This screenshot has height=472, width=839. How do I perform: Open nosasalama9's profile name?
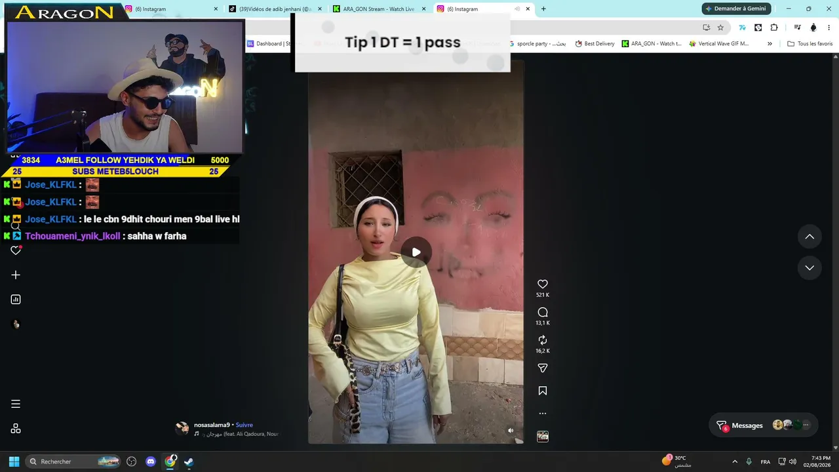pyautogui.click(x=212, y=425)
